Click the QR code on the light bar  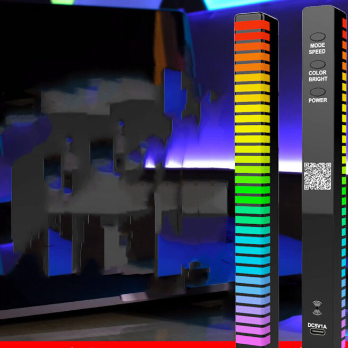pos(317,176)
